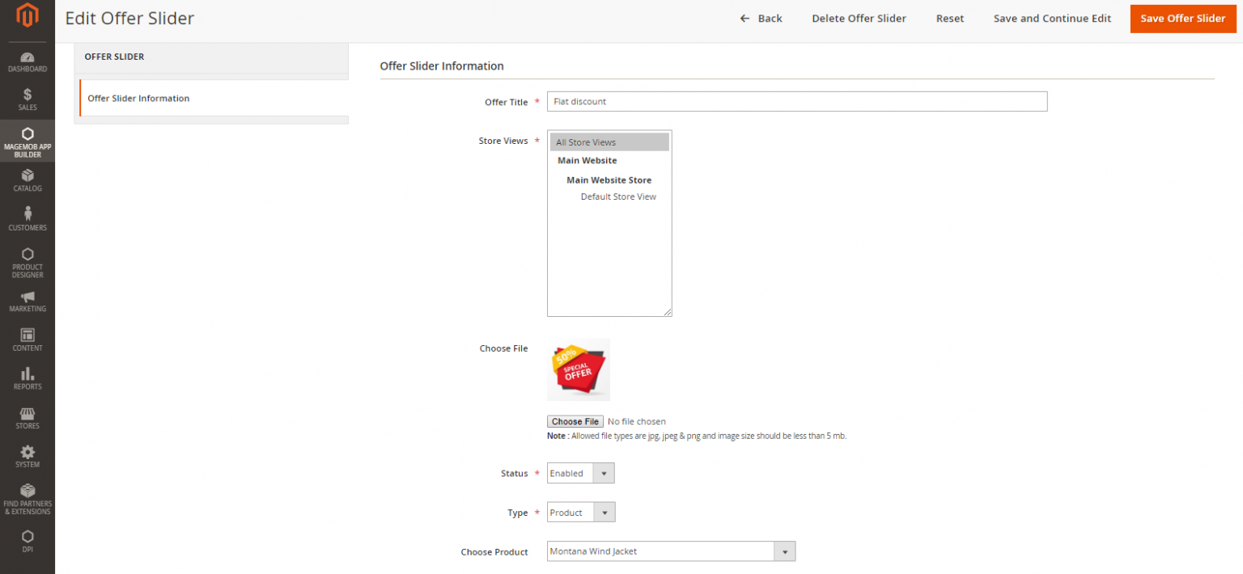Expand the Choose Product dropdown
This screenshot has width=1243, height=574.
coord(783,551)
